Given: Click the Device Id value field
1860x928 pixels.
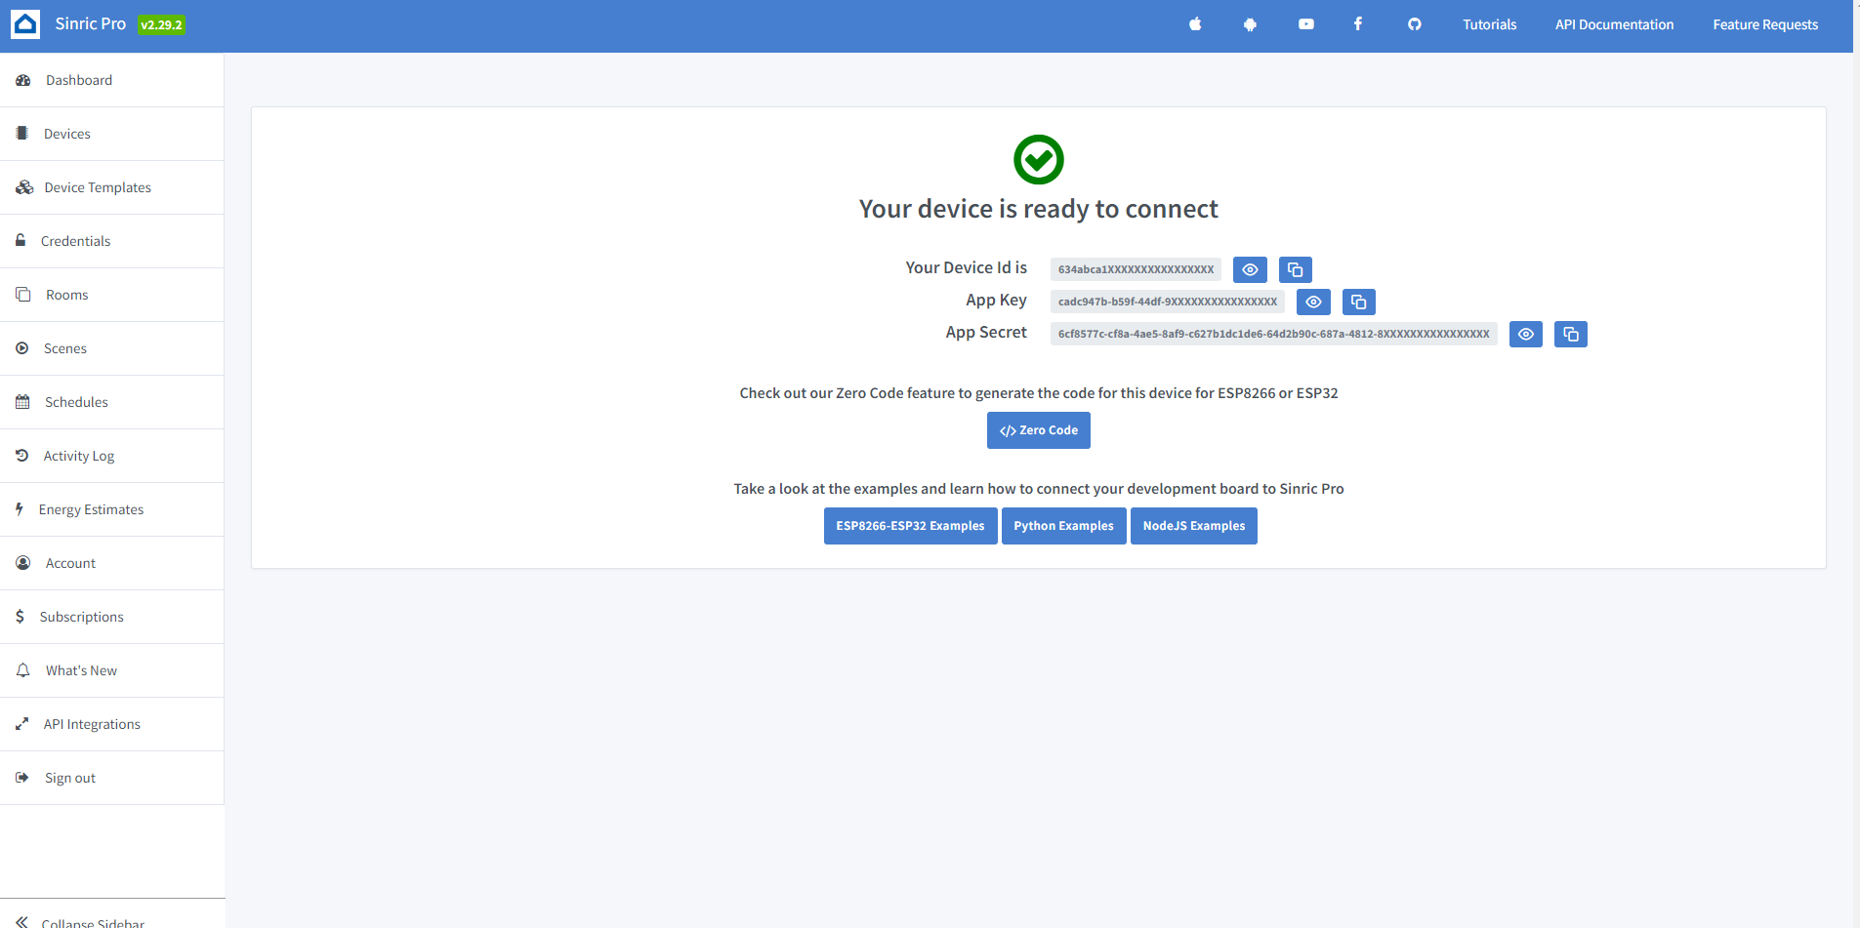Looking at the screenshot, I should (1136, 269).
